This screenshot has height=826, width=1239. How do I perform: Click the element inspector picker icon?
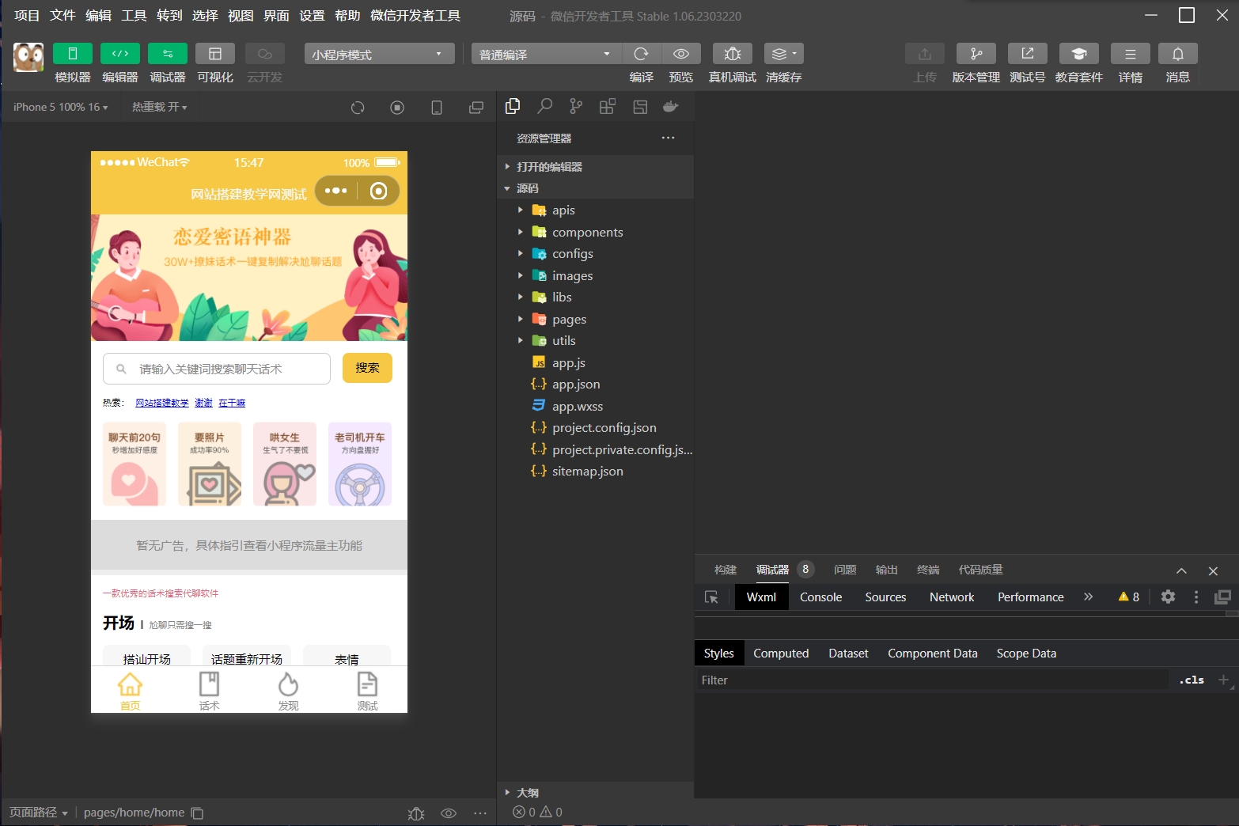pyautogui.click(x=711, y=597)
